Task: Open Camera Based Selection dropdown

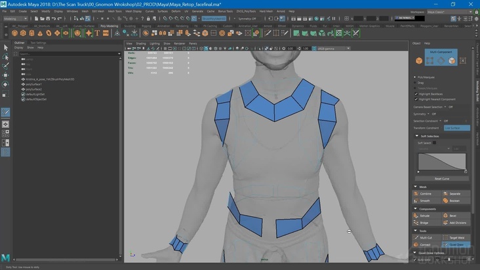Action: [445, 107]
